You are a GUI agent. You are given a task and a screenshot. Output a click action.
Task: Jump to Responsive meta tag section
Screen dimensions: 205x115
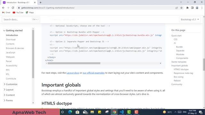183,73
